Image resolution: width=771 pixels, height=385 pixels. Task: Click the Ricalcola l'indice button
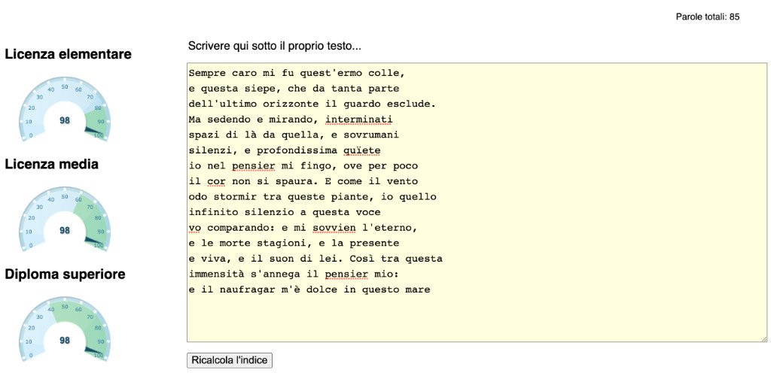[230, 360]
